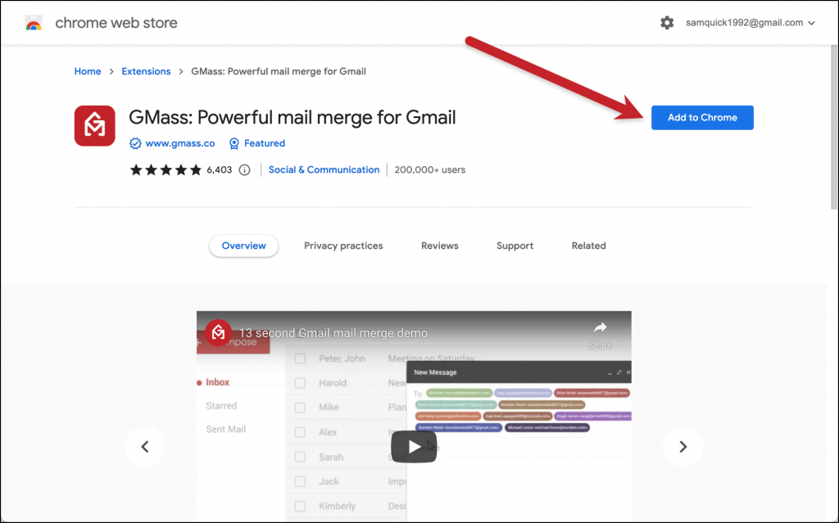The image size is (839, 523).
Task: Open the rating info icon
Action: [244, 169]
